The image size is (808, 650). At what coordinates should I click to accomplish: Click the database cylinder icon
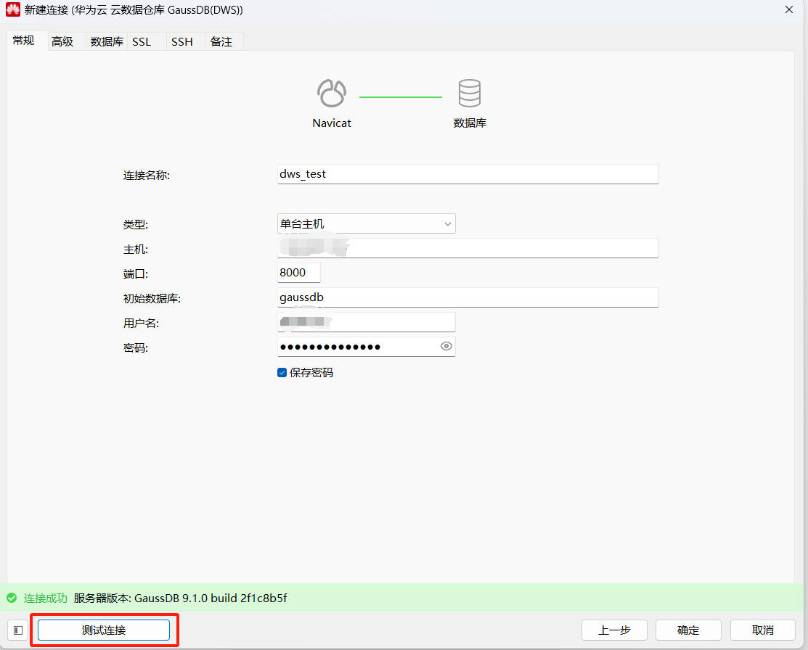pos(470,94)
